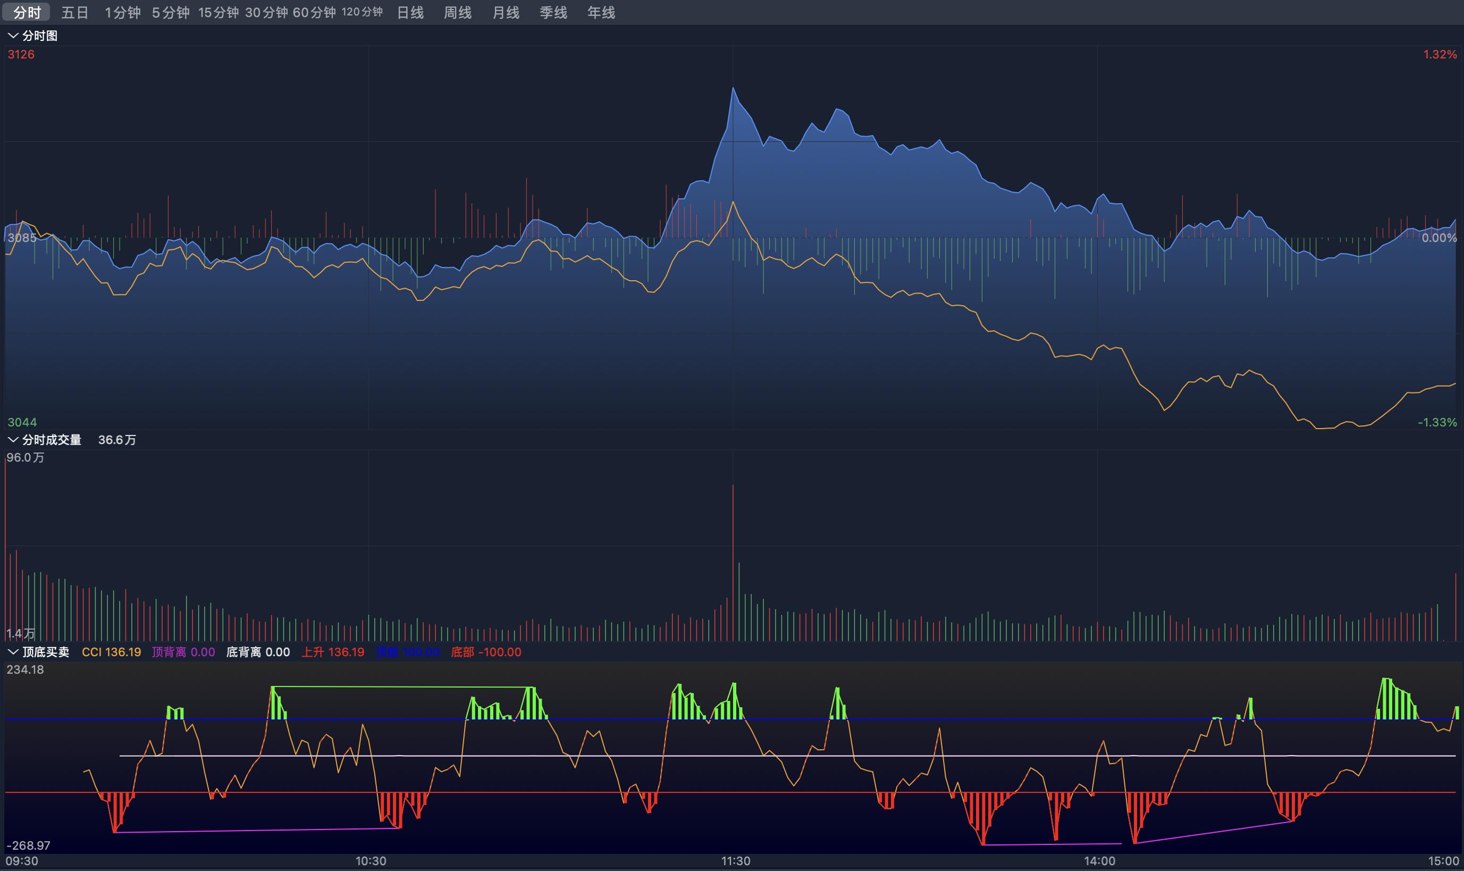Select the 月线 monthly chart
Image resolution: width=1464 pixels, height=871 pixels.
(x=506, y=12)
